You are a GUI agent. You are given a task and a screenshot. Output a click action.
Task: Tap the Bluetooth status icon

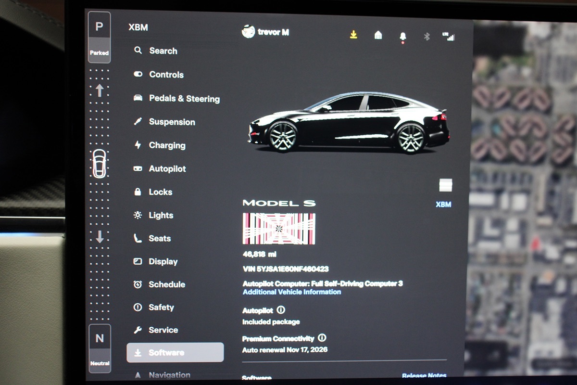click(426, 36)
